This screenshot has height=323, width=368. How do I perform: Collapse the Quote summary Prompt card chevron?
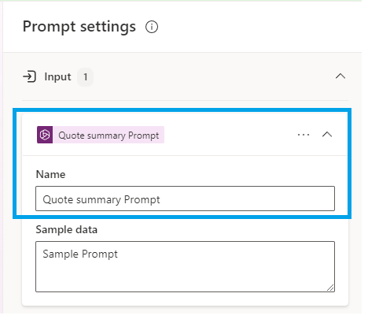coord(327,135)
